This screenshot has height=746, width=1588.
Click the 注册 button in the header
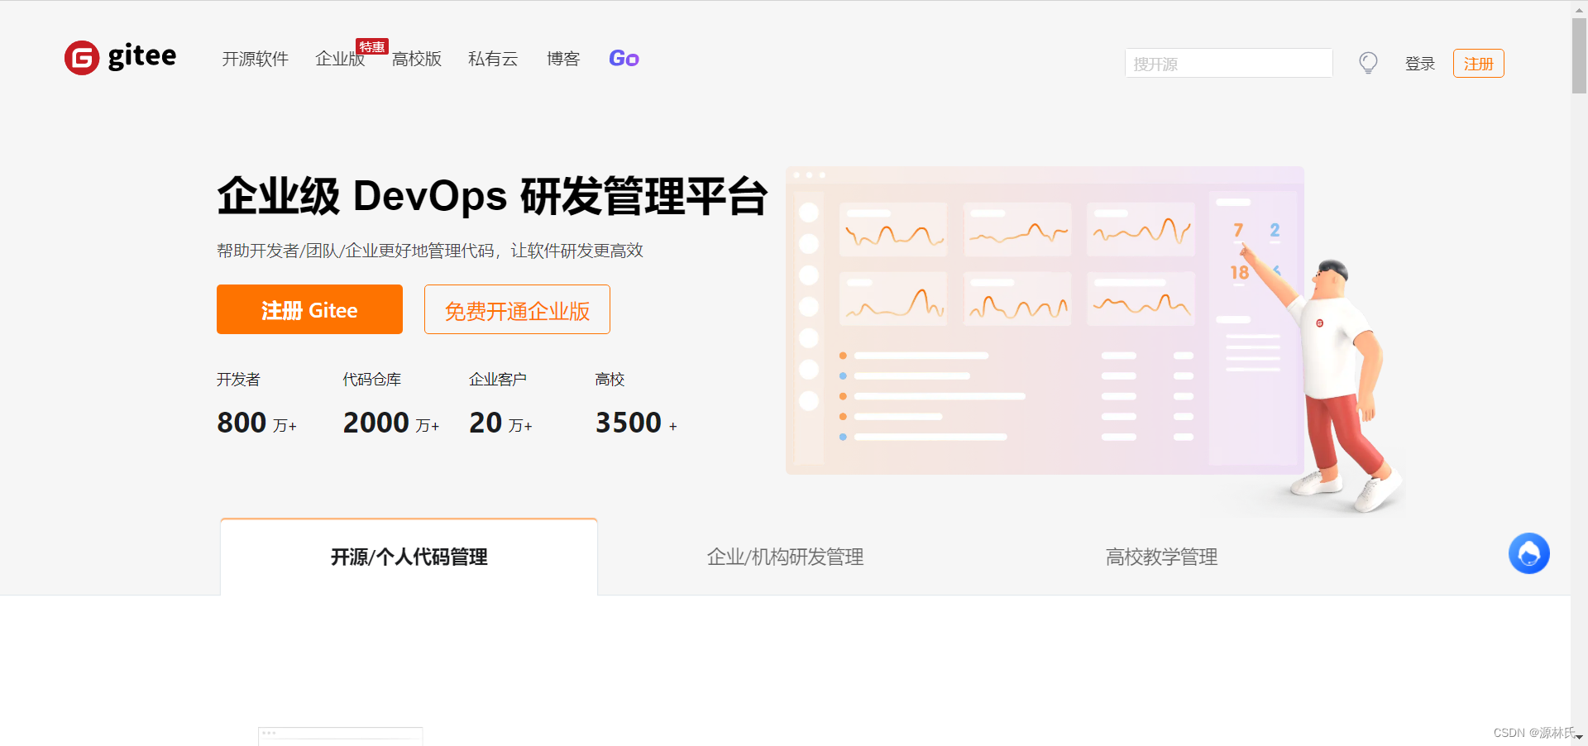1479,64
